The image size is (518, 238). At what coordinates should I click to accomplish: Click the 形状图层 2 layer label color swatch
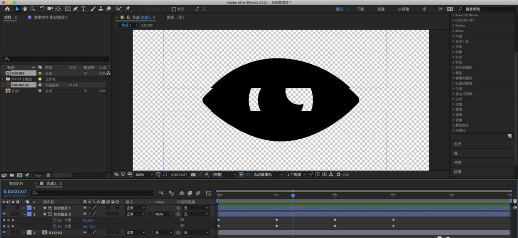[29, 214]
